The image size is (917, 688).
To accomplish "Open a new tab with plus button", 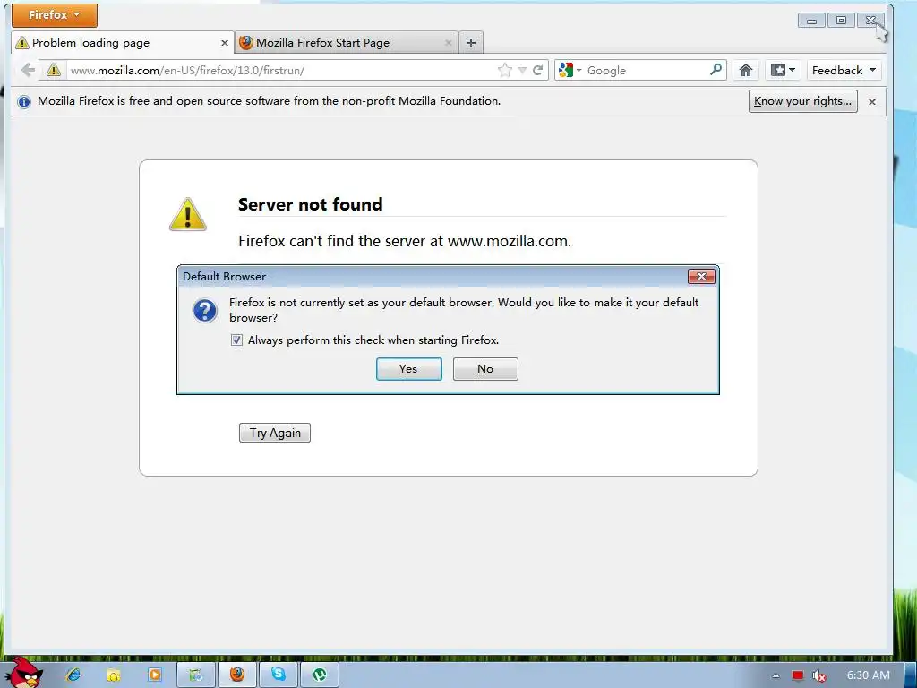I will 471,43.
